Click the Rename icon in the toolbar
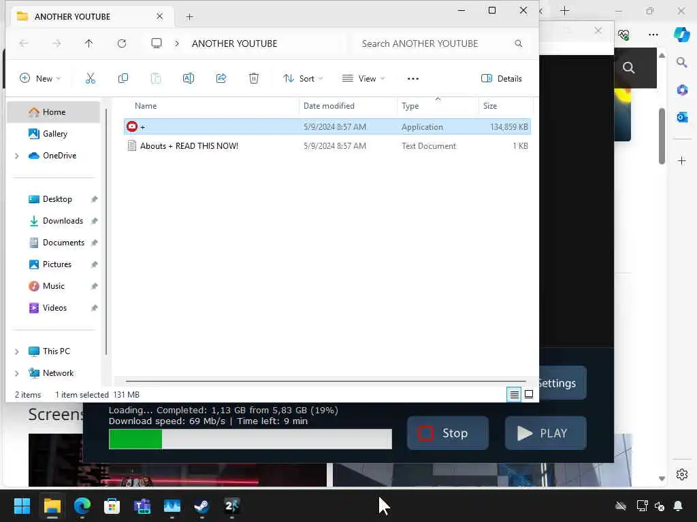 click(189, 79)
